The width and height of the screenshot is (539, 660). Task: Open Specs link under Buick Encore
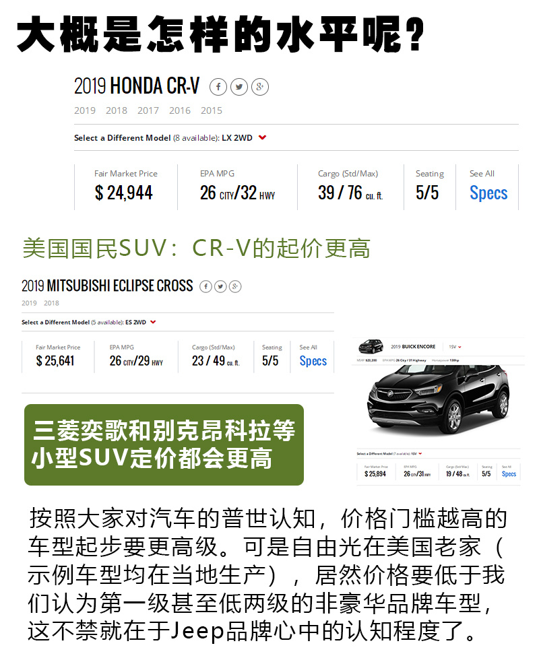tap(509, 474)
